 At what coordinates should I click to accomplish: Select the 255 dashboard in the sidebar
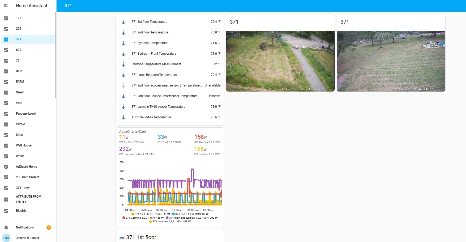[19, 28]
